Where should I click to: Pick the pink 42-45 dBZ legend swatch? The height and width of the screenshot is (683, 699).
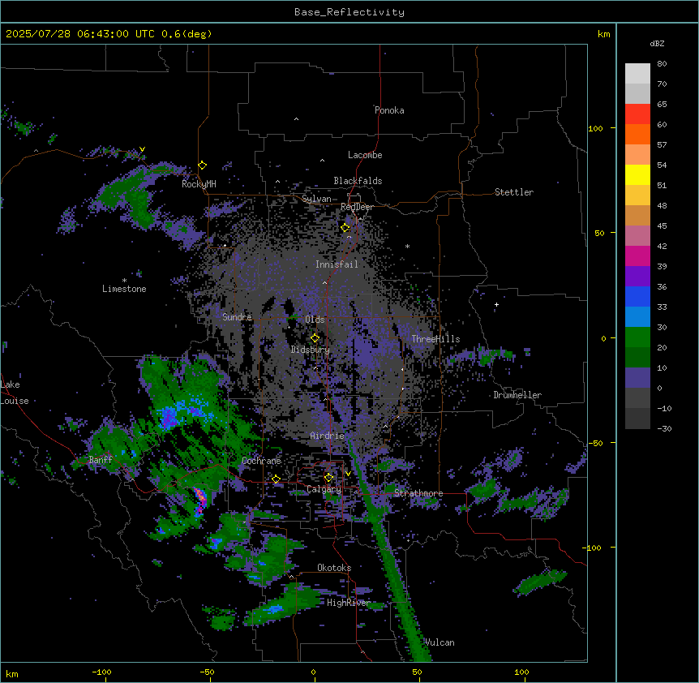click(637, 236)
